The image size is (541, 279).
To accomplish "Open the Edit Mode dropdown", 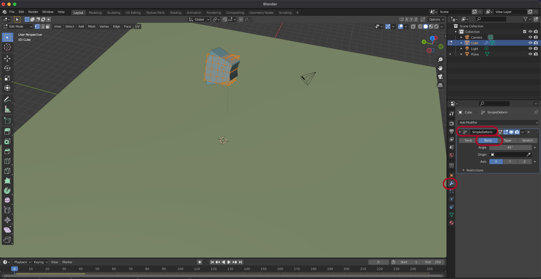I will pos(18,26).
